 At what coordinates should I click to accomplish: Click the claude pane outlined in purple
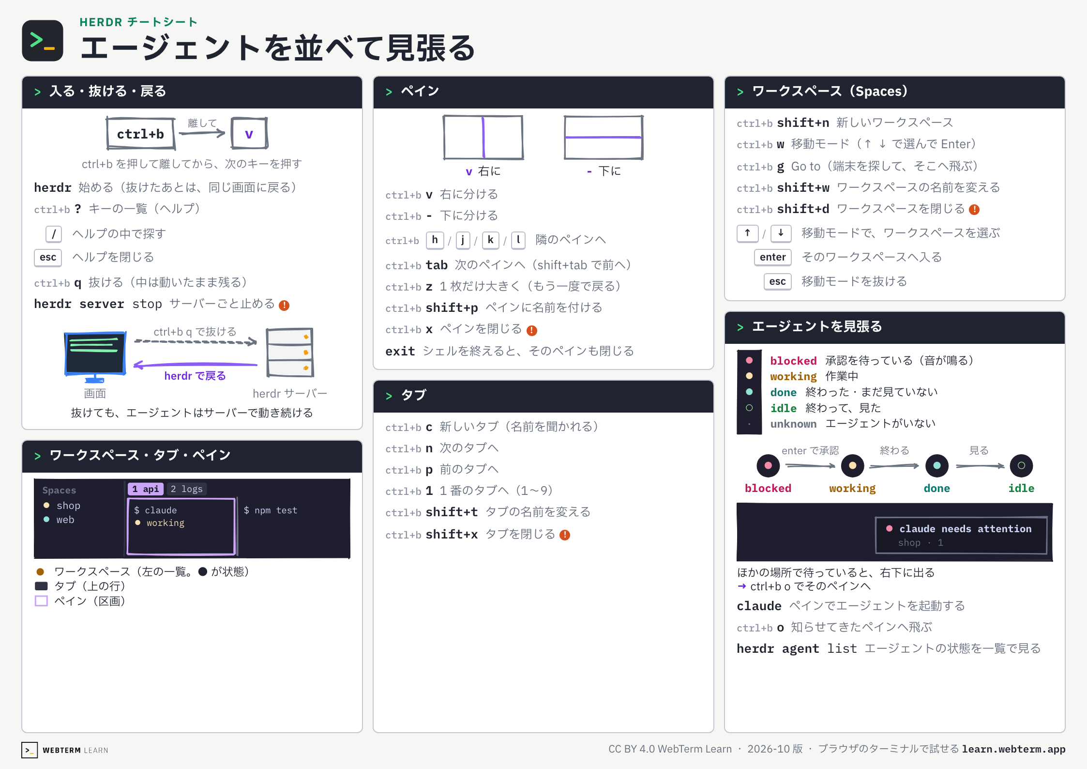pyautogui.click(x=181, y=526)
